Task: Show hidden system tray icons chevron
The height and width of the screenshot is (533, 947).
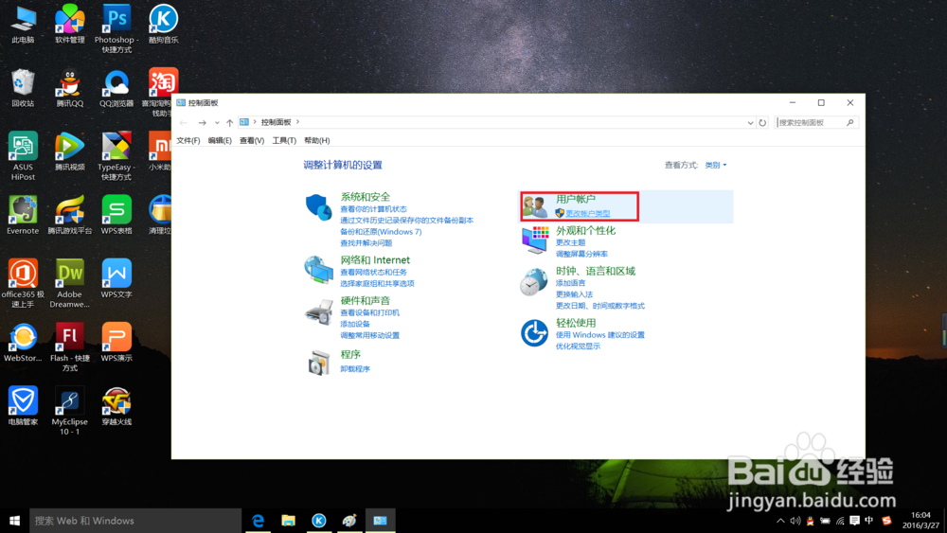Action: tap(780, 521)
